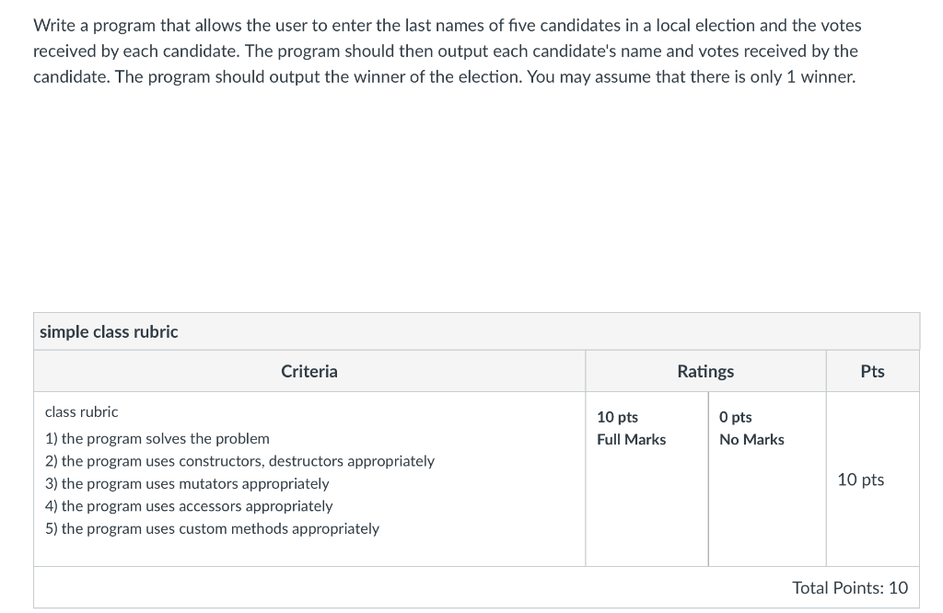
Task: Click the "simple class rubric" title
Action: 109,331
